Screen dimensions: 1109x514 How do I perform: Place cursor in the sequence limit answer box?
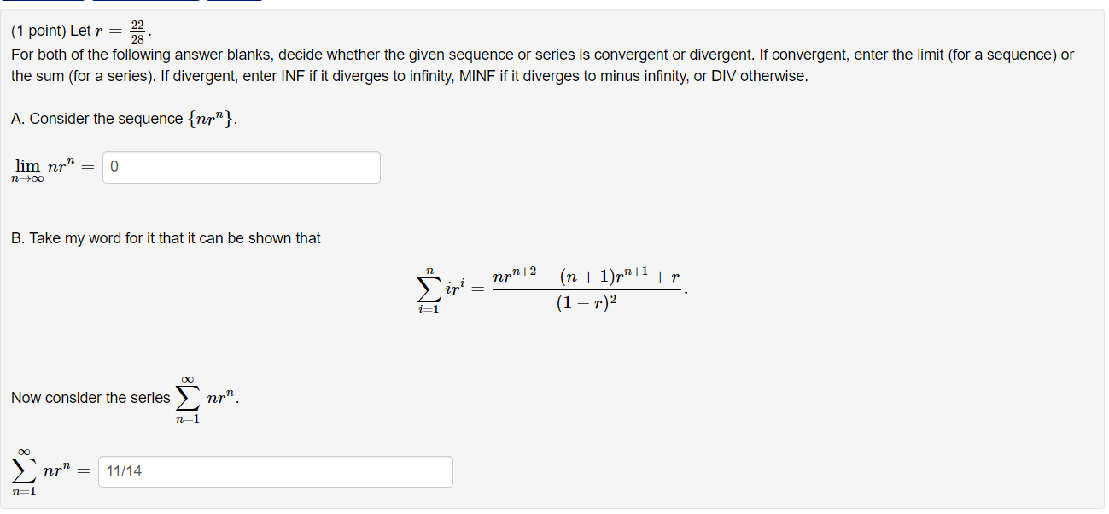click(x=240, y=166)
